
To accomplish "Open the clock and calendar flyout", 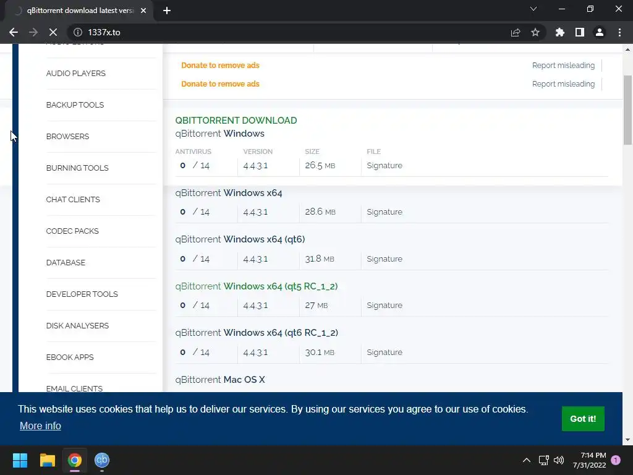I will point(589,460).
